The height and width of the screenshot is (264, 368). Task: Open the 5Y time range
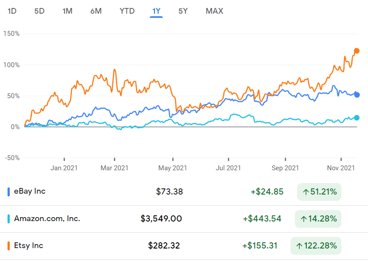pyautogui.click(x=183, y=11)
